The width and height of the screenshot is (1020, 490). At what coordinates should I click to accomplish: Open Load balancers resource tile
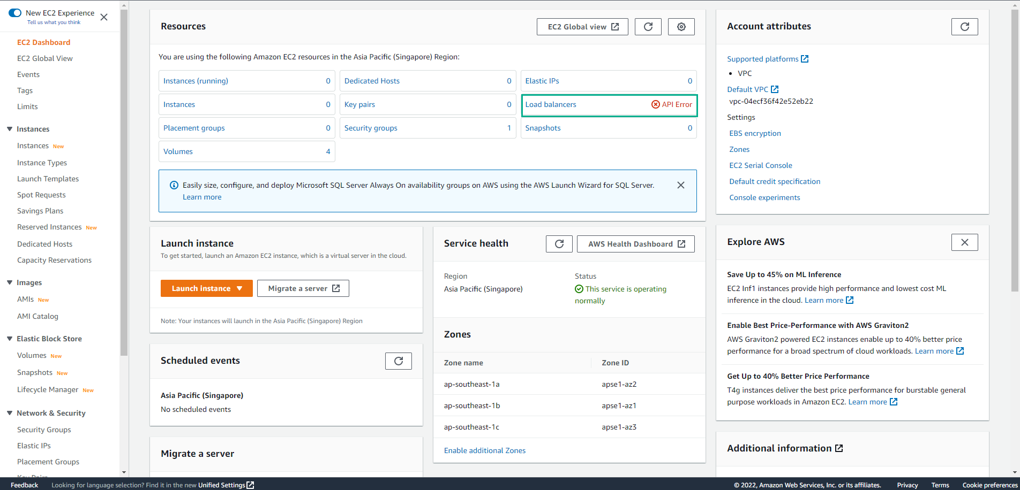(609, 105)
